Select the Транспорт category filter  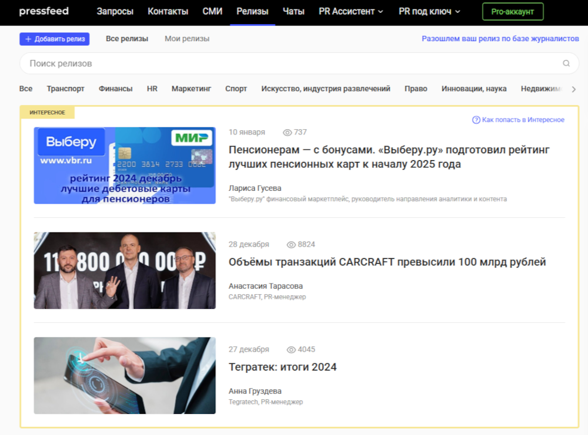66,89
